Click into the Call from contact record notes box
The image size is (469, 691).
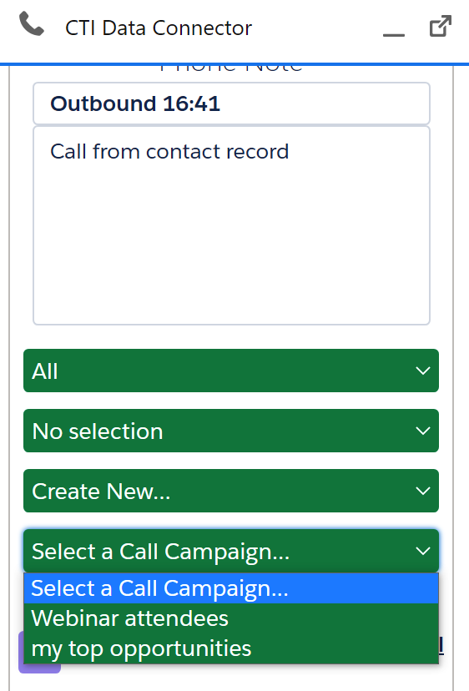(x=231, y=225)
